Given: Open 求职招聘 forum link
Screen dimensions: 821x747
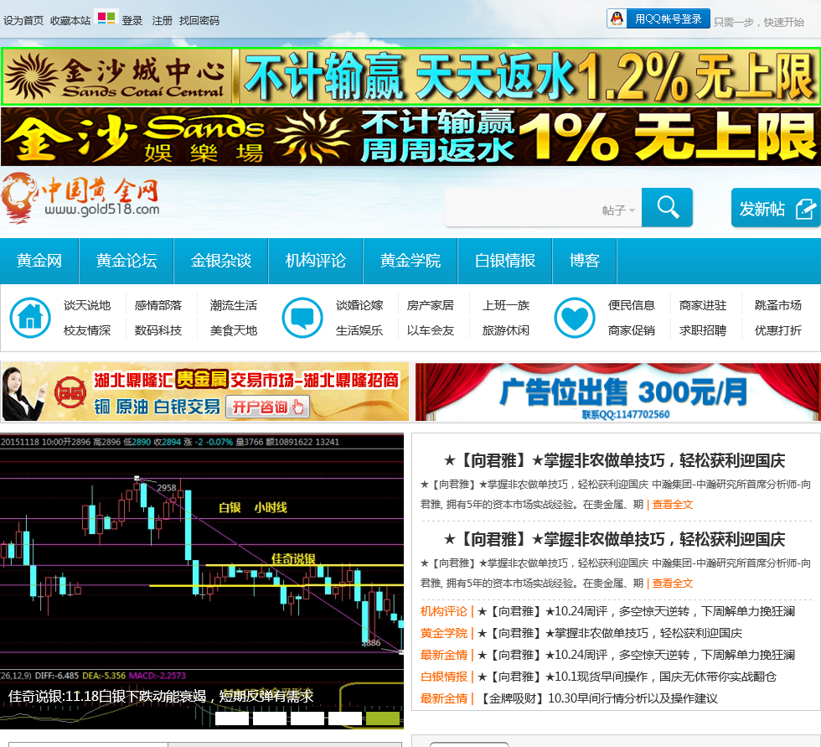Looking at the screenshot, I should pos(703,330).
